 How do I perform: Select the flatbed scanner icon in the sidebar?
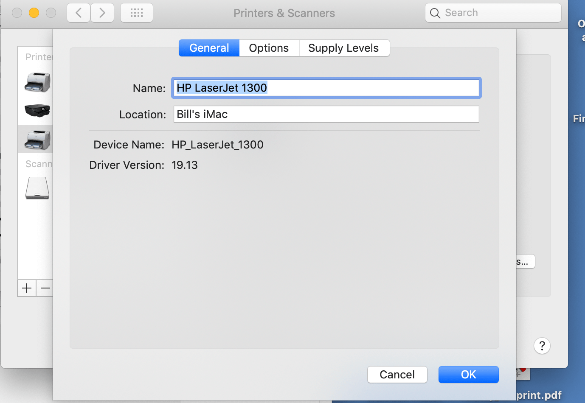[38, 188]
